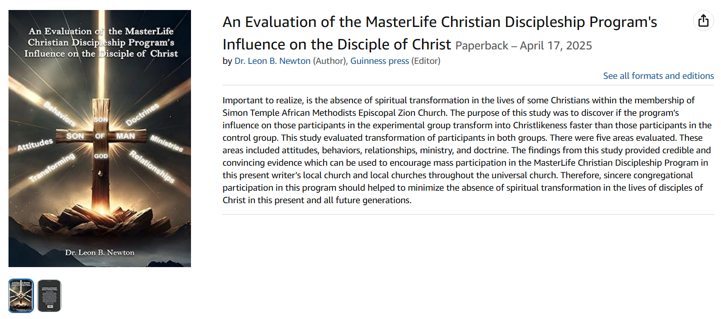Image resolution: width=721 pixels, height=319 pixels.
Task: Click the Doctrines ray label on cover
Action: coord(142,114)
